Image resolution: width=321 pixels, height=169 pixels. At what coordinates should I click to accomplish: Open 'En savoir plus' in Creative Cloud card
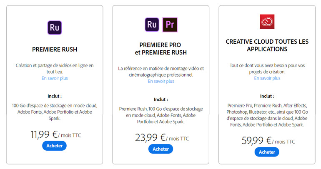pyautogui.click(x=267, y=78)
